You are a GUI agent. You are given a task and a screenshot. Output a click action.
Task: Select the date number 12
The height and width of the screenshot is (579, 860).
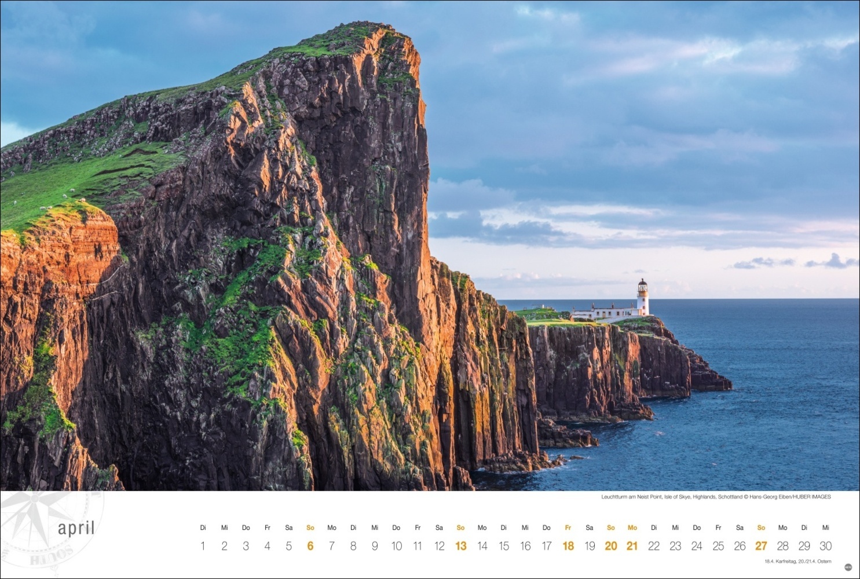[x=439, y=546]
